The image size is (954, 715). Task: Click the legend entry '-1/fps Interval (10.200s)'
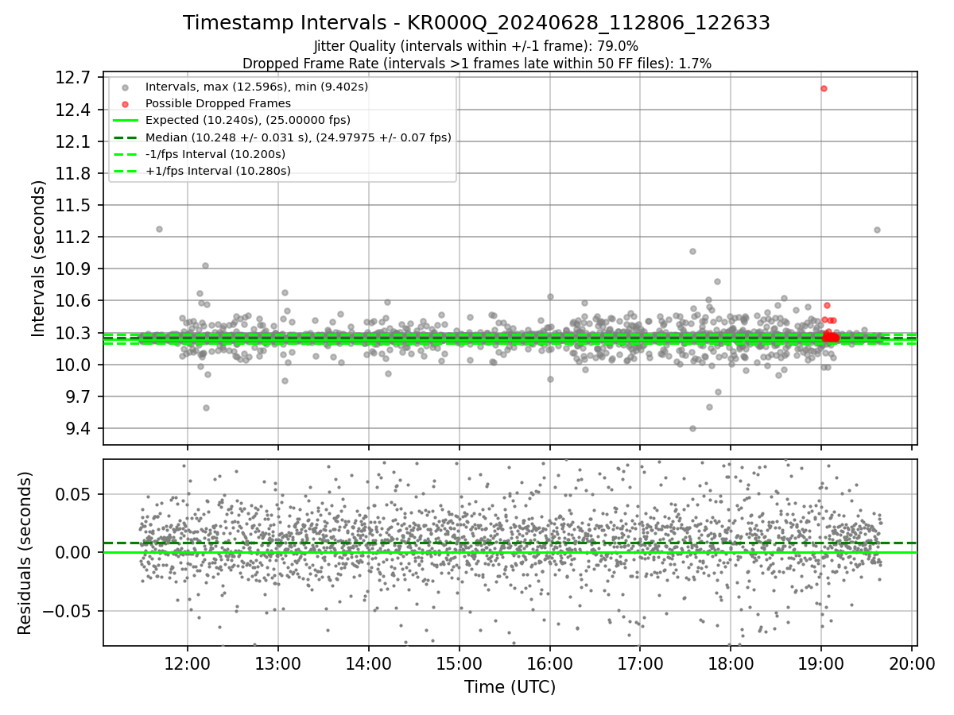[x=215, y=154]
